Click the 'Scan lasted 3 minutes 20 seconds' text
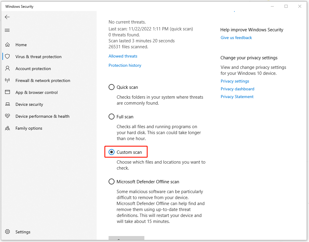Screen dimensions: 309x242 tap(141, 41)
